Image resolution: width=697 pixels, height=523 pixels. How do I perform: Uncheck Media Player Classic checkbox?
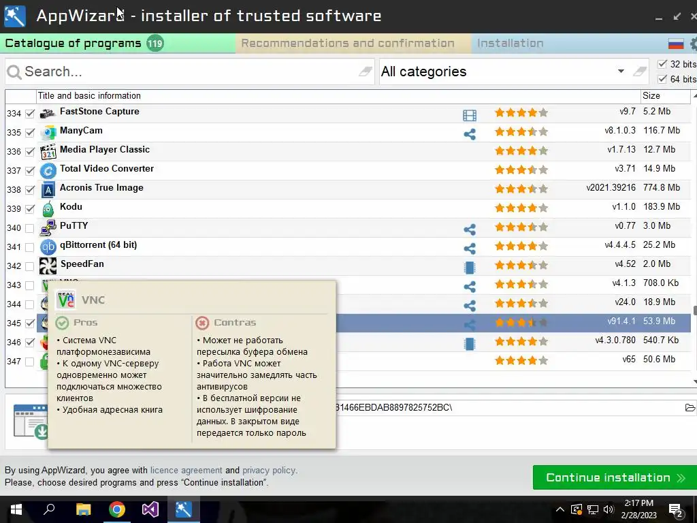30,152
